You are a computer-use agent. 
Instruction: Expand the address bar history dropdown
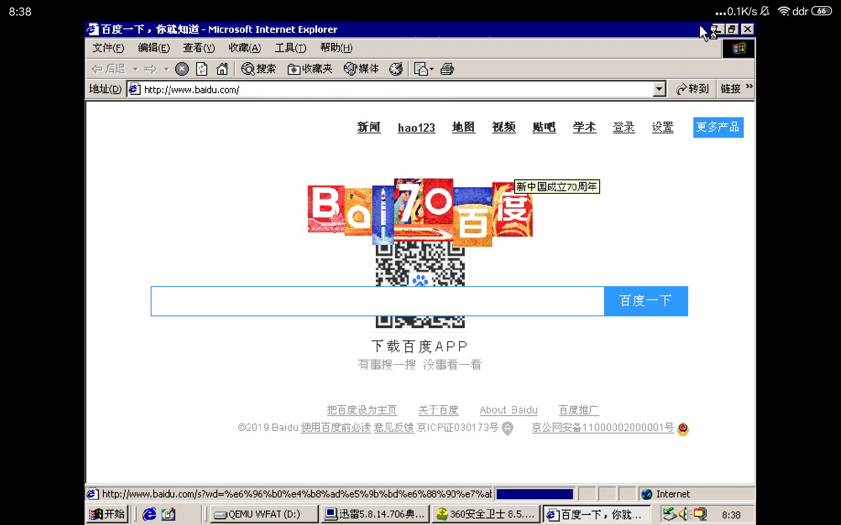coord(660,88)
